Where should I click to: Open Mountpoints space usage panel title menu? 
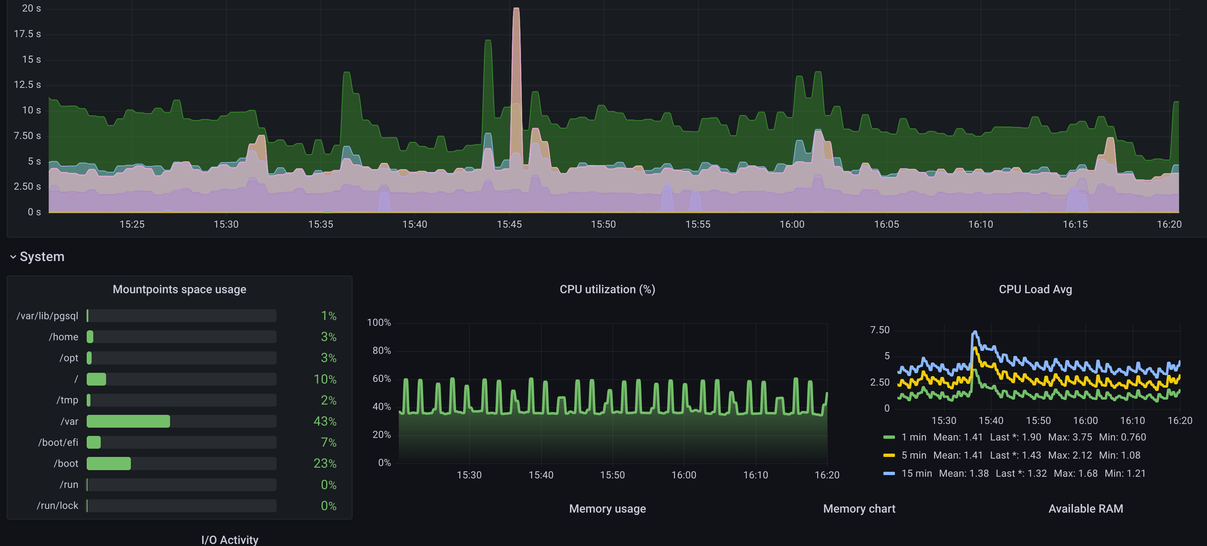[179, 289]
